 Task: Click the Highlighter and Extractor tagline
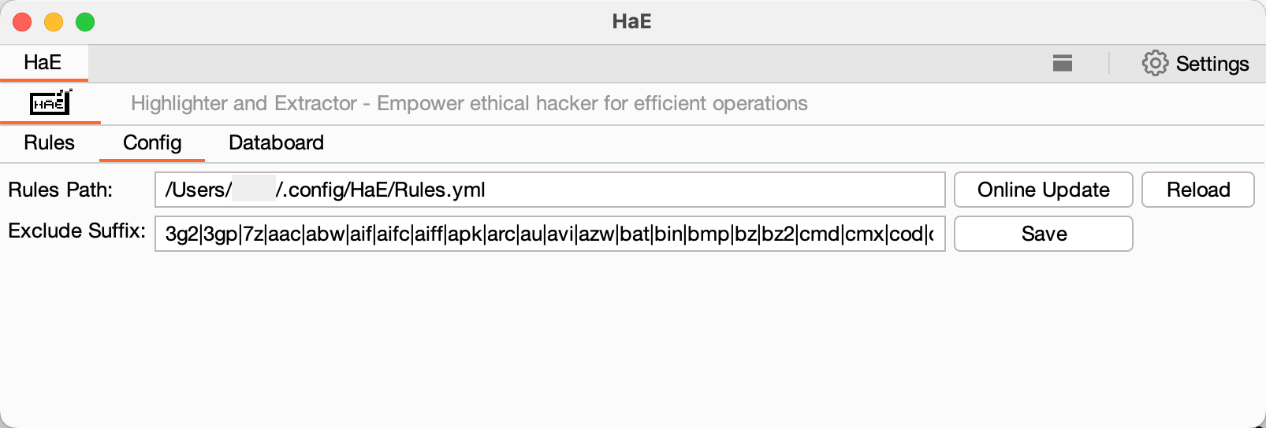469,103
